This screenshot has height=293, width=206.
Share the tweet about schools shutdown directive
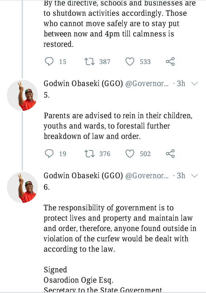[170, 61]
